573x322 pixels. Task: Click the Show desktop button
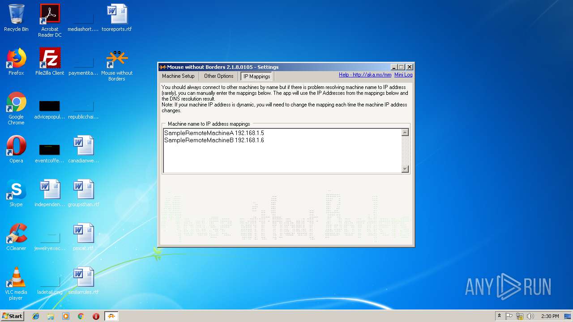tap(568, 316)
